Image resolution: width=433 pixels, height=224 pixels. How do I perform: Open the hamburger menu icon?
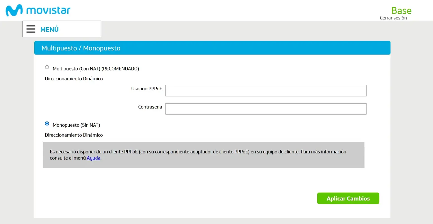tap(31, 29)
